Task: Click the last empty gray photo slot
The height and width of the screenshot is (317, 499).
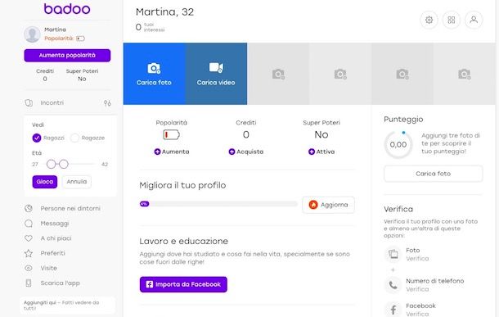Action: [465, 74]
